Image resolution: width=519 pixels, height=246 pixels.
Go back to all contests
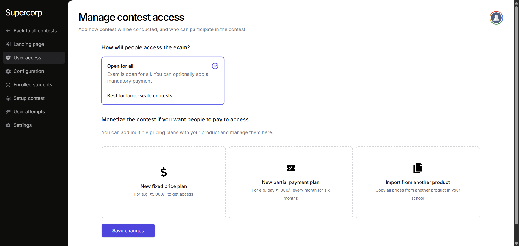[x=35, y=31]
